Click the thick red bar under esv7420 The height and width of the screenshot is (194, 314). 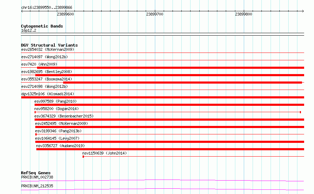pos(171,68)
